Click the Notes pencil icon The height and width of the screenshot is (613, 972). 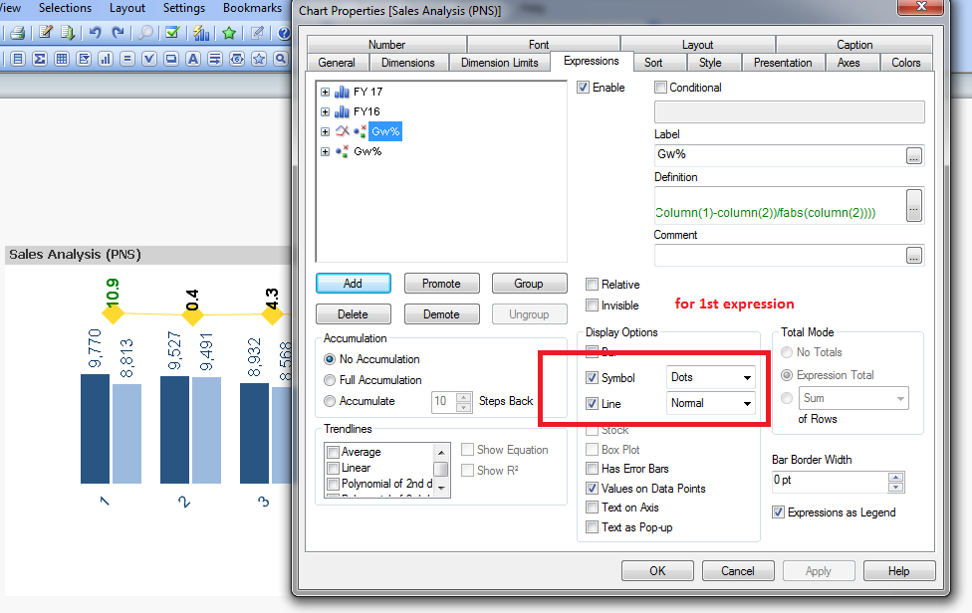(x=257, y=33)
